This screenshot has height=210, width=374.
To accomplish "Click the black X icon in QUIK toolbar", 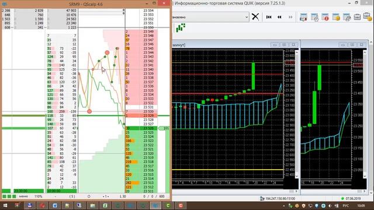I will point(255,17).
